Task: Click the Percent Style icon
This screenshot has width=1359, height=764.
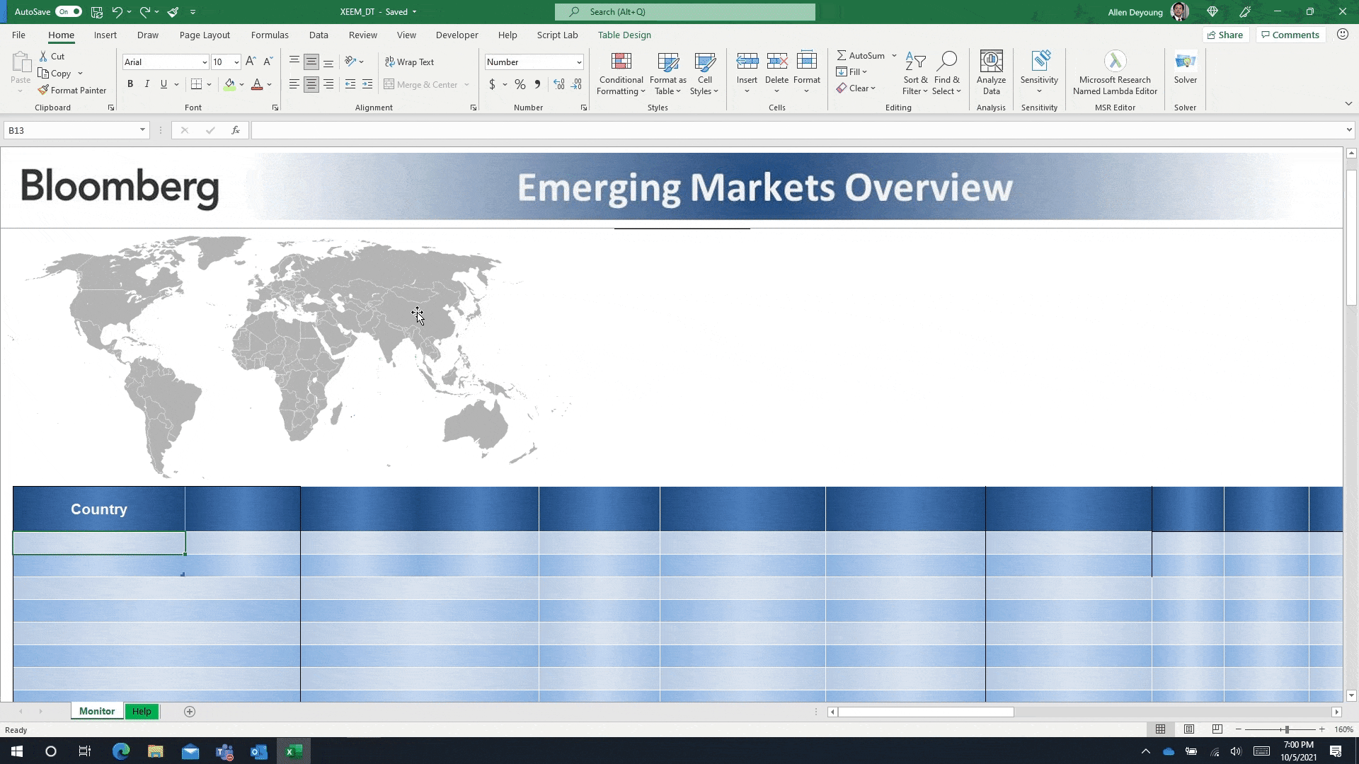Action: (x=520, y=84)
